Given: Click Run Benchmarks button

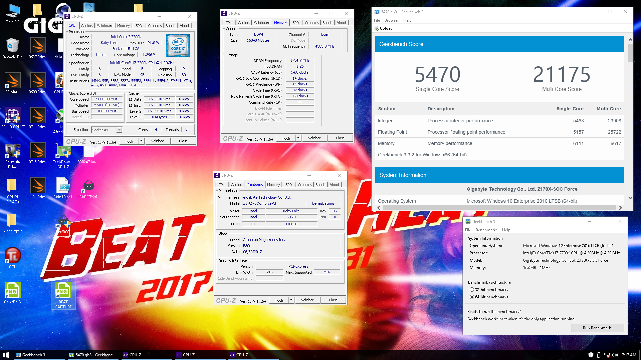Looking at the screenshot, I should pos(598,328).
